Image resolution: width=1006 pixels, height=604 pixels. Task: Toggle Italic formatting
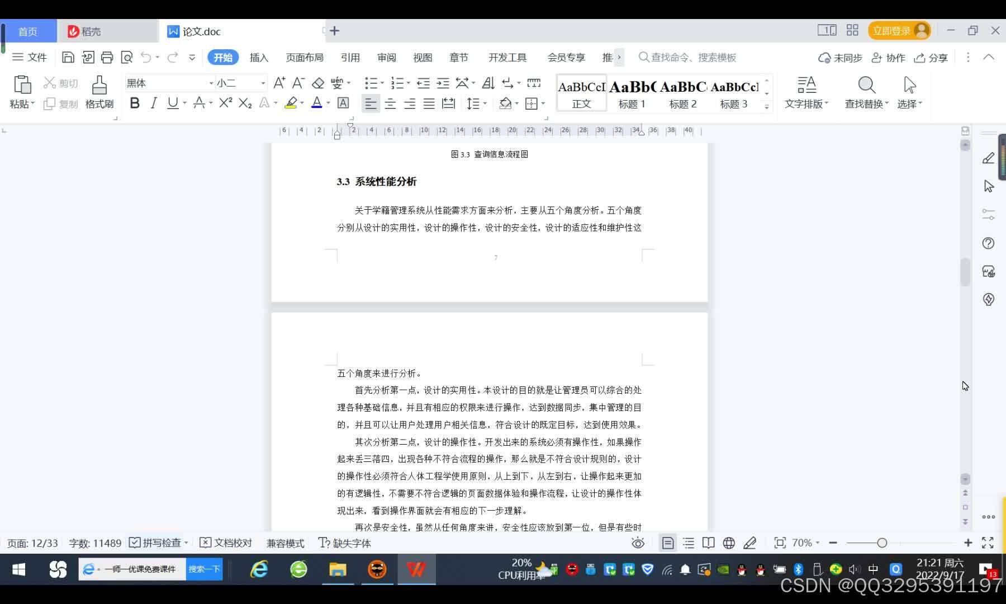154,103
